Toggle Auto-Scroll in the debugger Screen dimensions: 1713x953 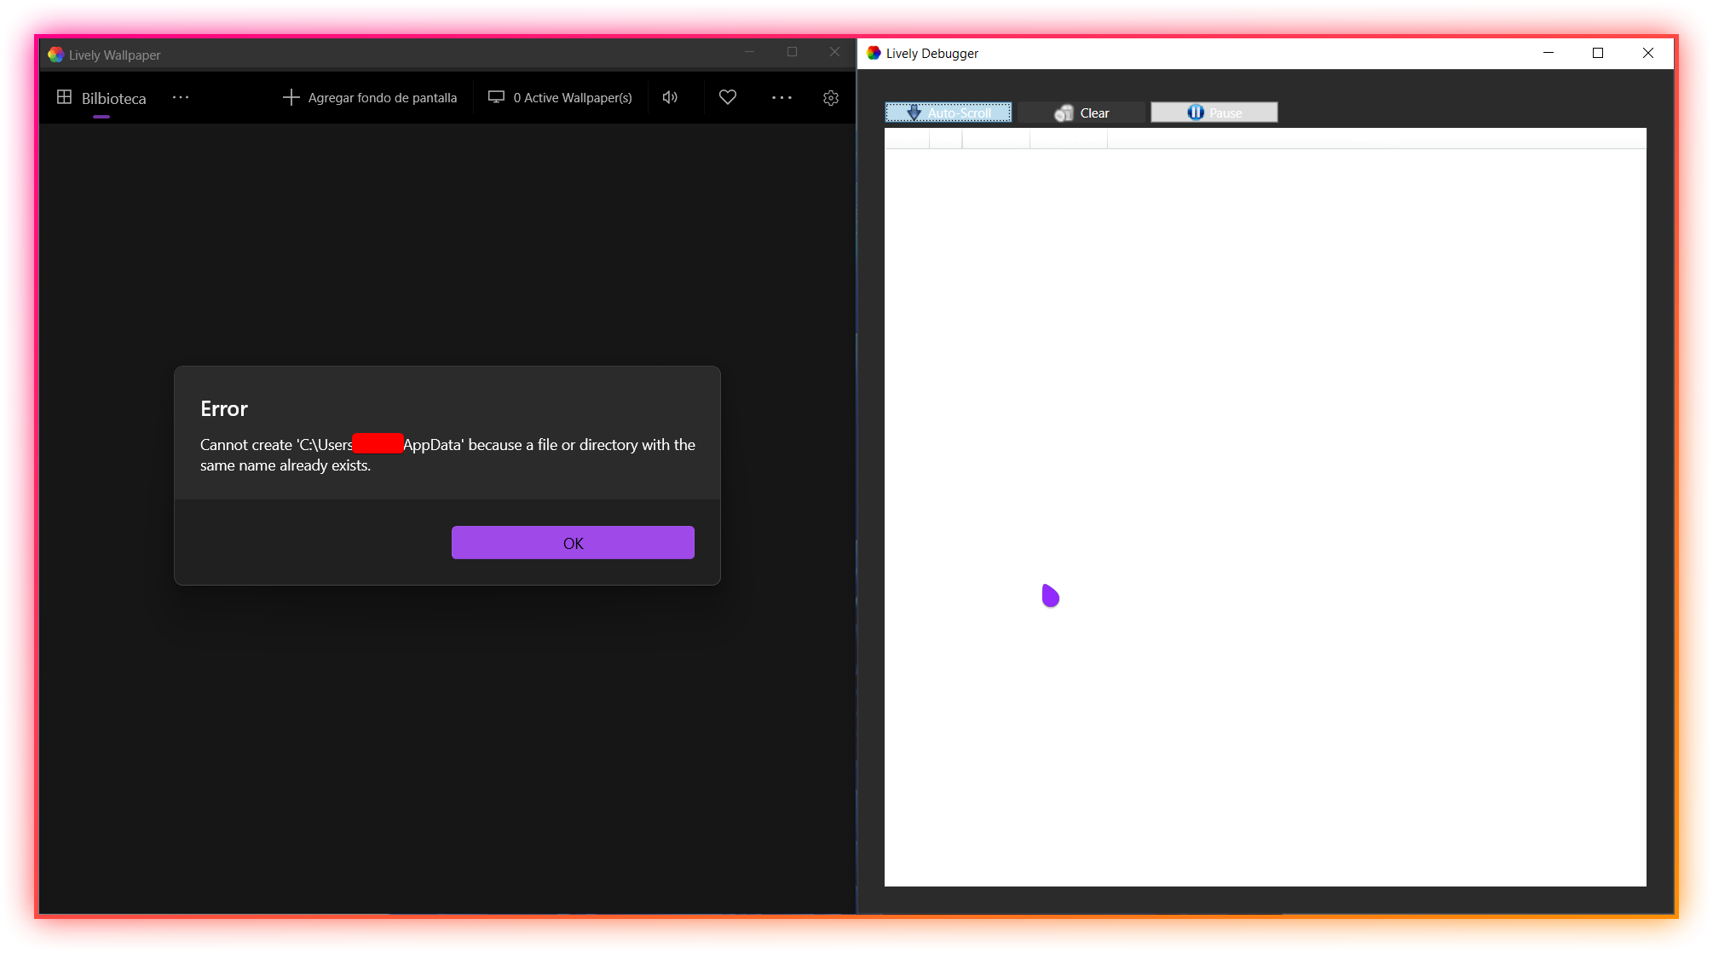pos(948,112)
